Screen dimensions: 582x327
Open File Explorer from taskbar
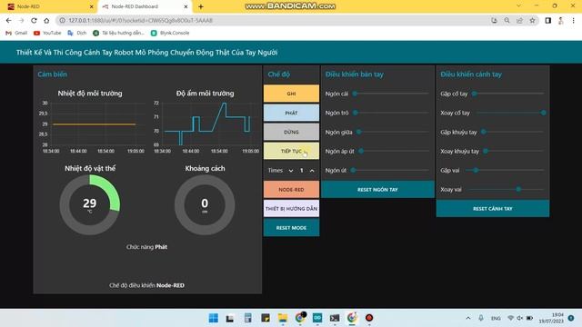coord(283,318)
